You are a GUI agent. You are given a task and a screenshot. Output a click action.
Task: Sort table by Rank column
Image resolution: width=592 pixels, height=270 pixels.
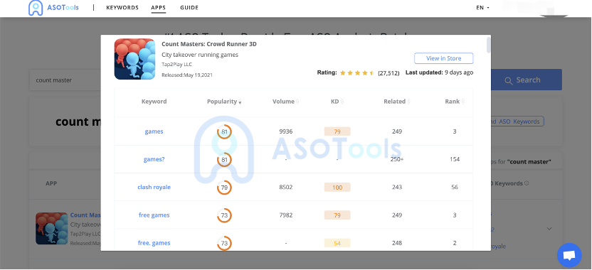(455, 102)
